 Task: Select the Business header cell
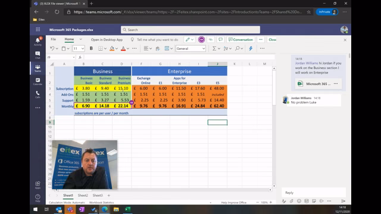(x=102, y=71)
